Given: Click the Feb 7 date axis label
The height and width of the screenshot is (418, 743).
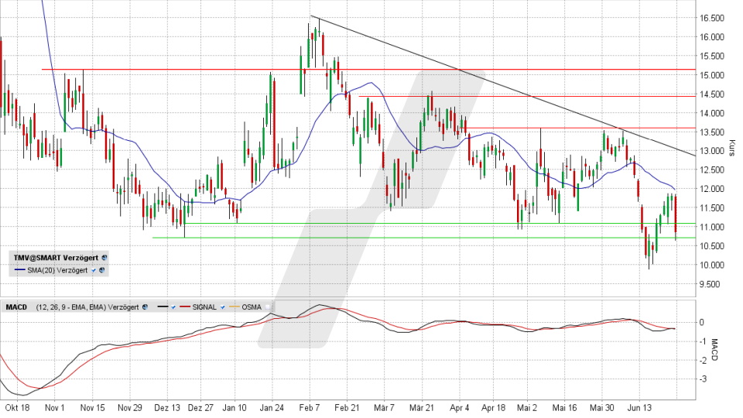Looking at the screenshot, I should coord(310,408).
